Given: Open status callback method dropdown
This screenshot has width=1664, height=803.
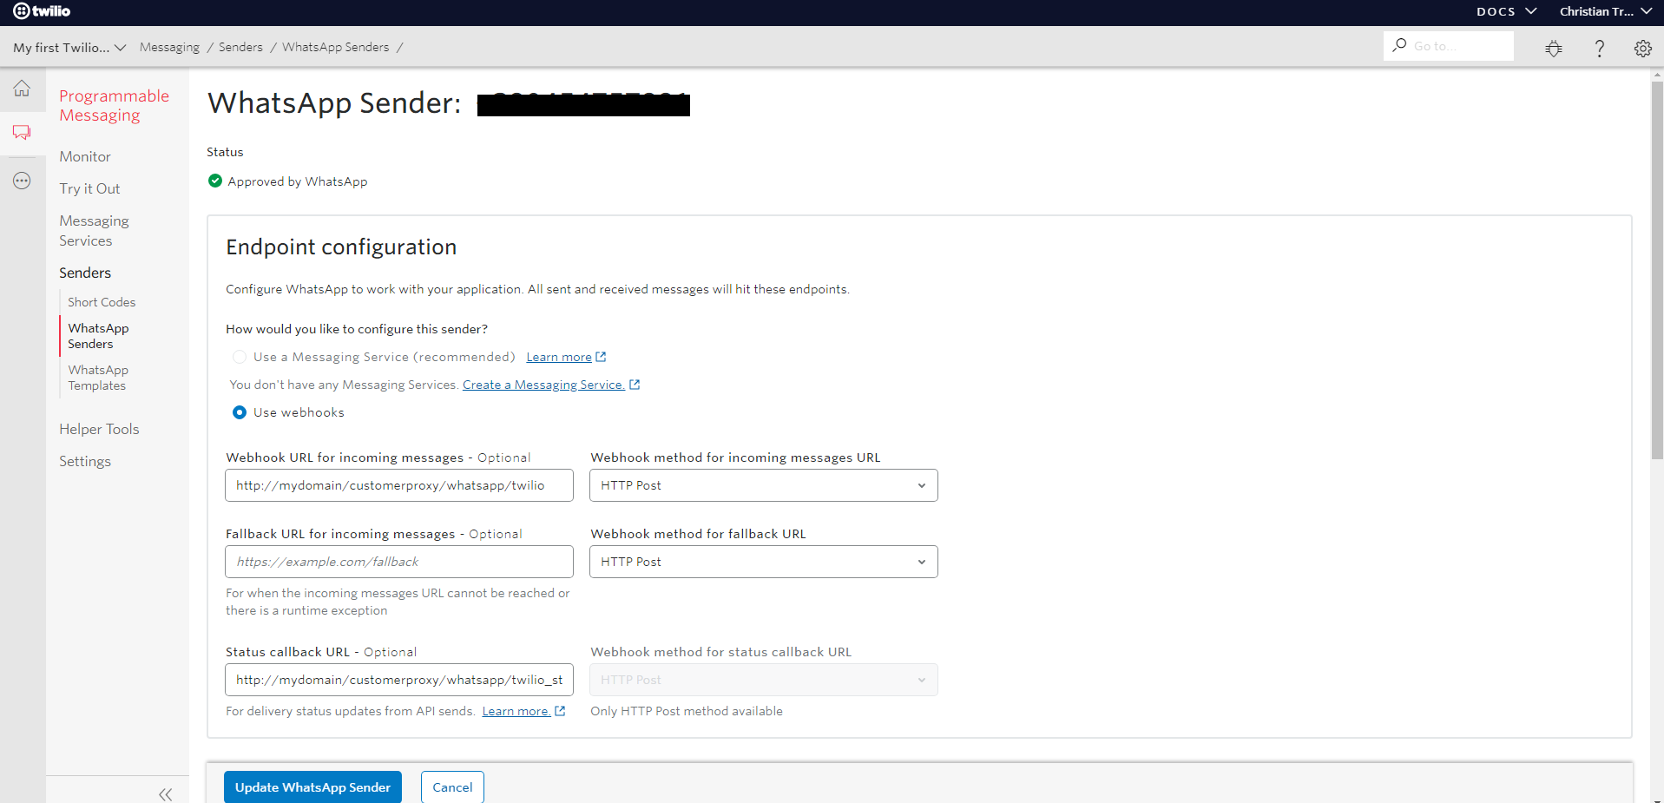Looking at the screenshot, I should (764, 680).
